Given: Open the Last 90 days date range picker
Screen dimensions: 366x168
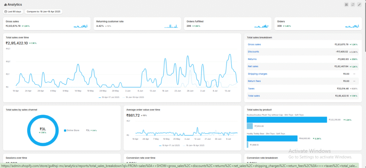Looking at the screenshot, I should coord(13,11).
